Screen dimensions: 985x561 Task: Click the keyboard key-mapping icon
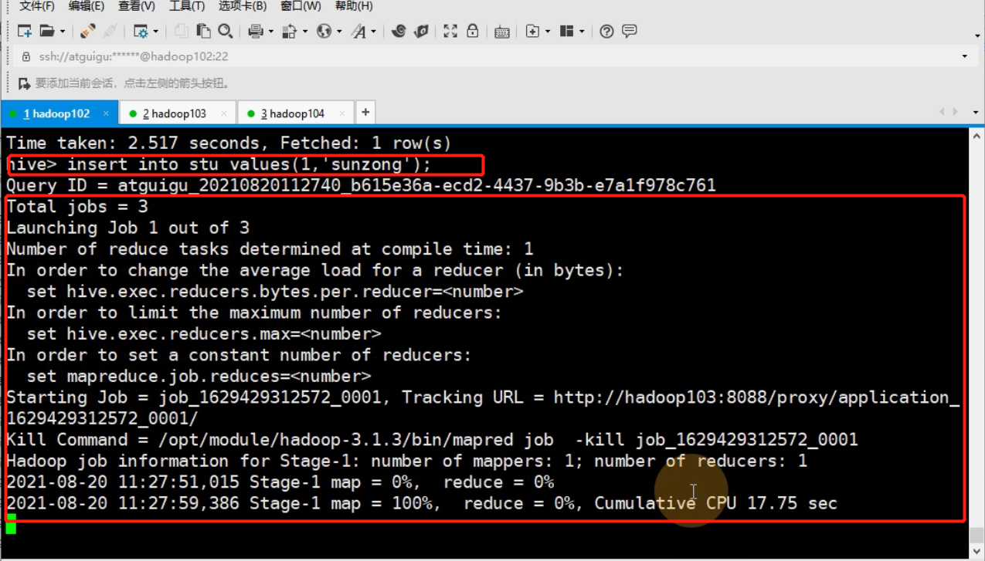(501, 32)
